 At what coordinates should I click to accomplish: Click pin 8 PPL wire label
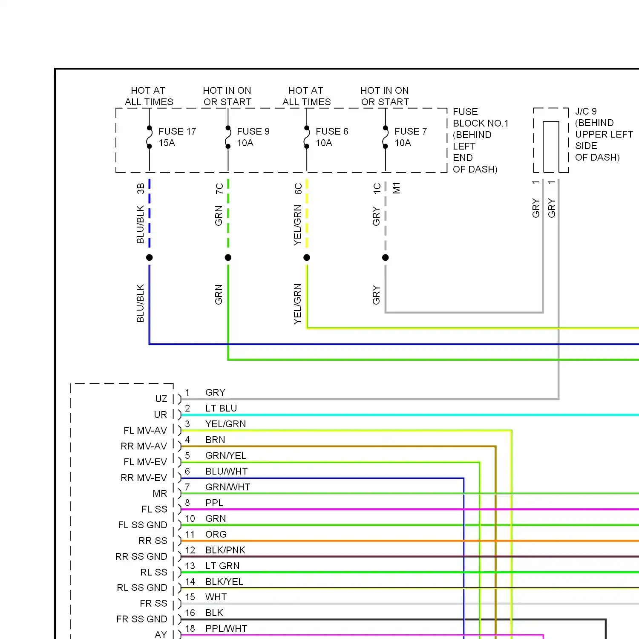214,503
